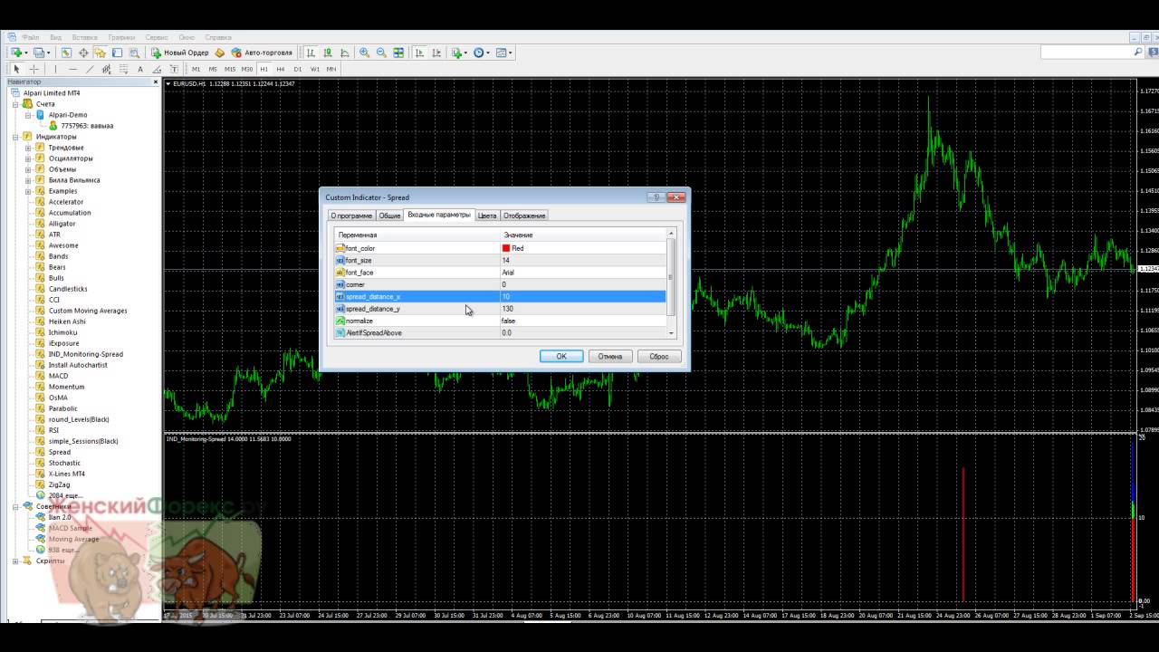The width and height of the screenshot is (1159, 652).
Task: Click the OK button in dialog
Action: pos(561,356)
